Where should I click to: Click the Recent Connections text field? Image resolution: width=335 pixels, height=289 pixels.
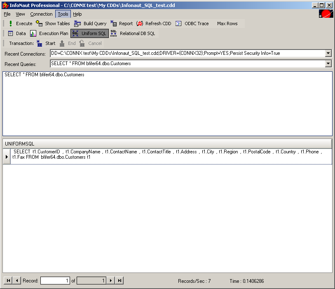(187, 53)
